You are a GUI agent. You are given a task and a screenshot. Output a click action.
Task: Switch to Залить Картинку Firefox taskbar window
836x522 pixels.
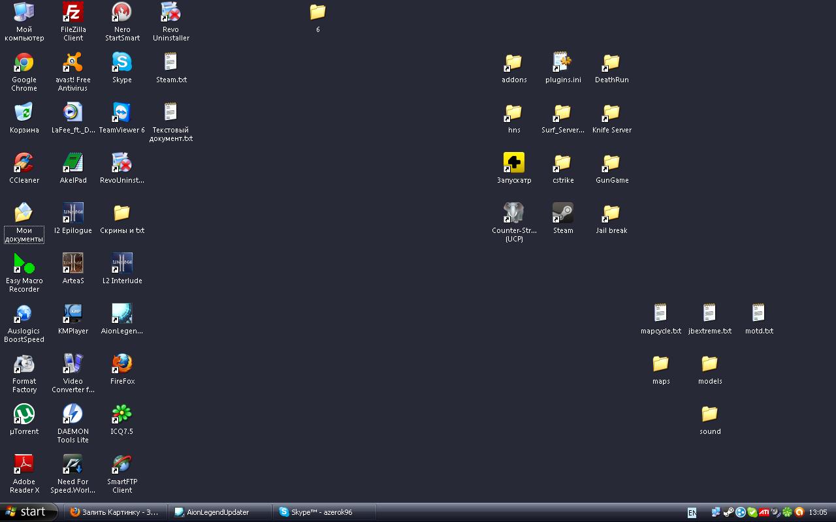115,512
